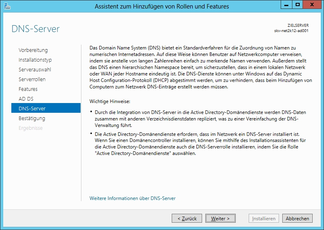Go to the Vorbereitung step
The image size is (324, 230).
coord(33,50)
